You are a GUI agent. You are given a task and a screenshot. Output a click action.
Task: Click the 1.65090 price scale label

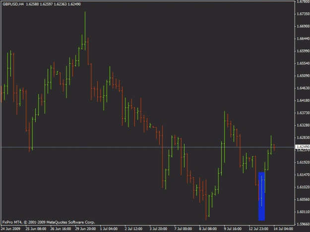coord(303,76)
